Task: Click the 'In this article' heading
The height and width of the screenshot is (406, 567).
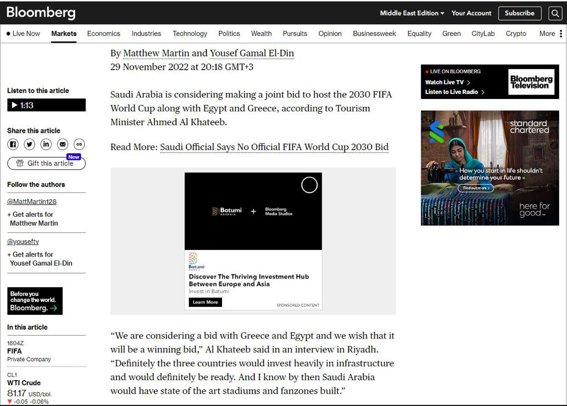Action: [28, 327]
